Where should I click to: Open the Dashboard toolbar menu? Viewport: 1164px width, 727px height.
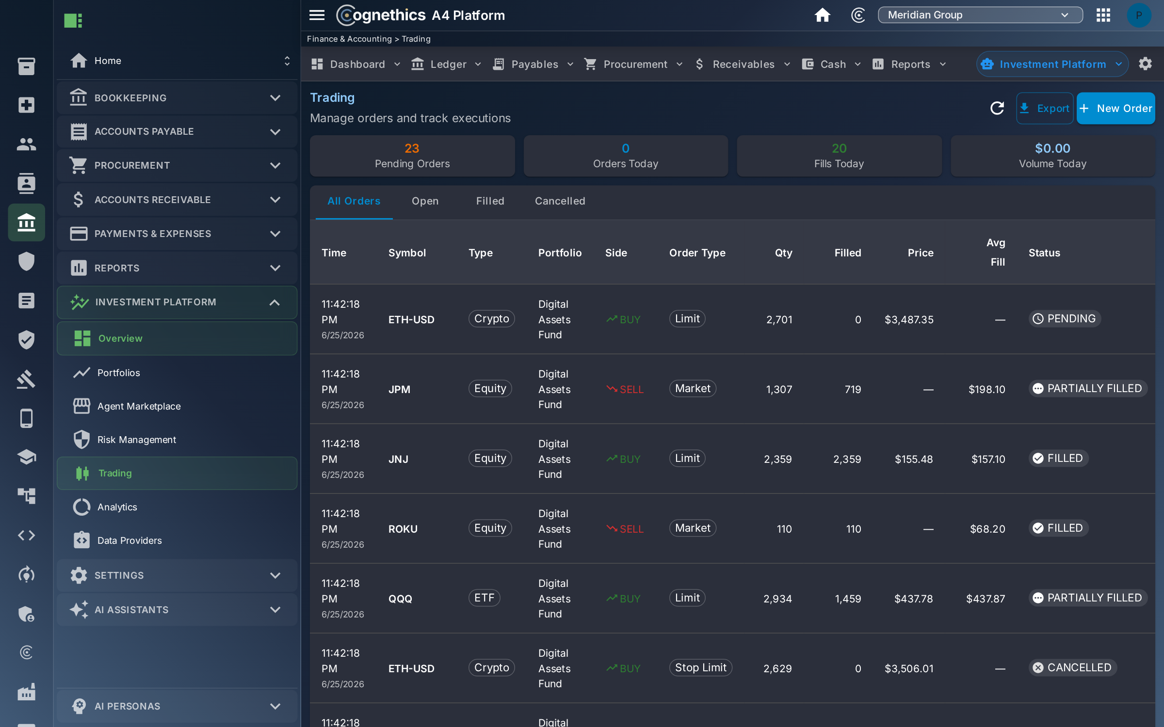356,64
